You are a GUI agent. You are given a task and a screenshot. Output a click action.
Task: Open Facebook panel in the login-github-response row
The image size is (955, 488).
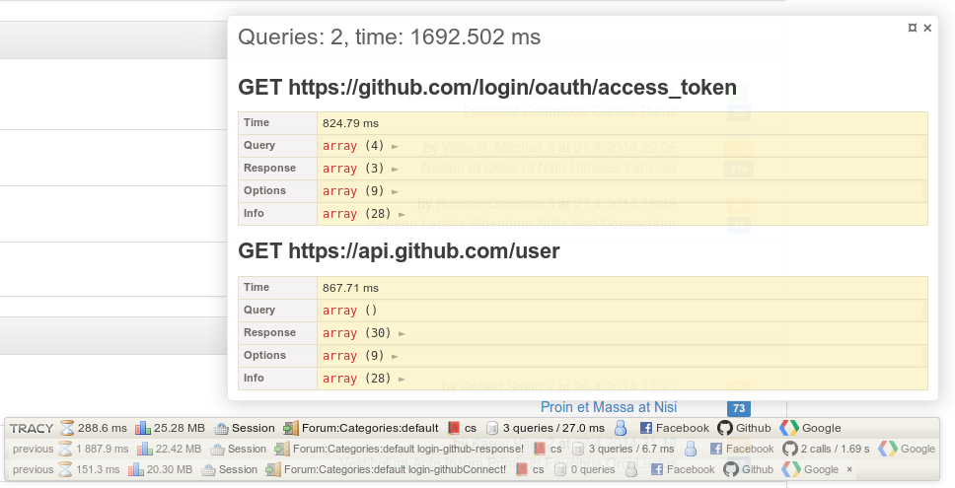click(x=742, y=449)
